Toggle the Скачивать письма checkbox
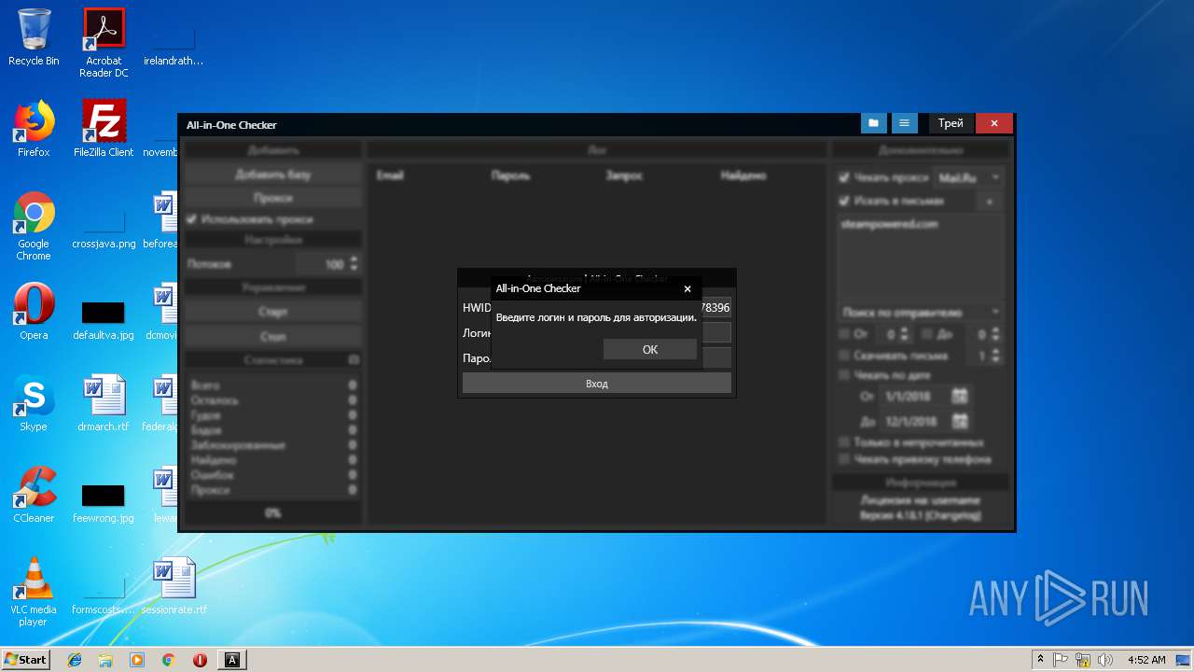 (x=844, y=356)
